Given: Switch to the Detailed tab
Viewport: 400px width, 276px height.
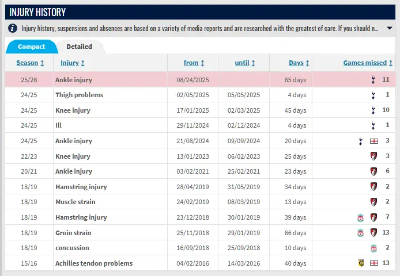Looking at the screenshot, I should click(x=79, y=47).
